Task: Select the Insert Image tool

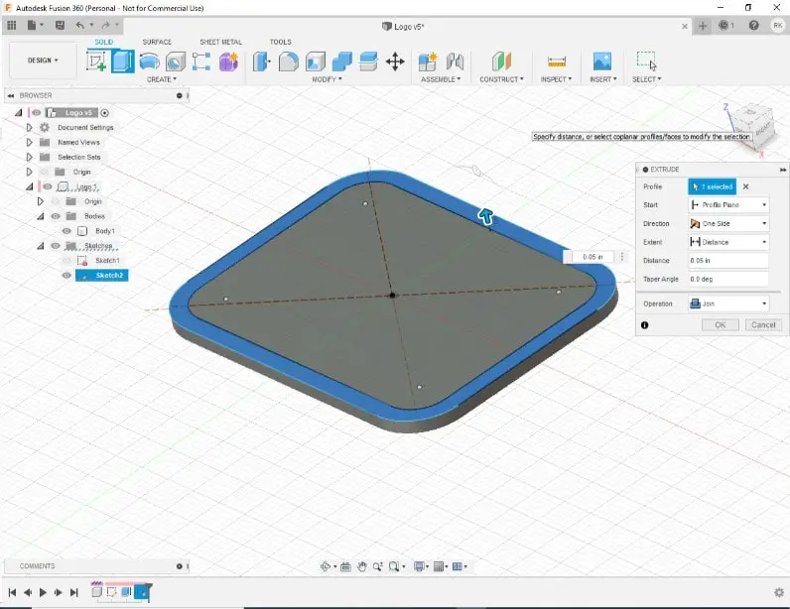Action: tap(602, 61)
